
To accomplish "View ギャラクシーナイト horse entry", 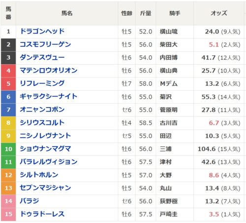I will coord(49,97).
